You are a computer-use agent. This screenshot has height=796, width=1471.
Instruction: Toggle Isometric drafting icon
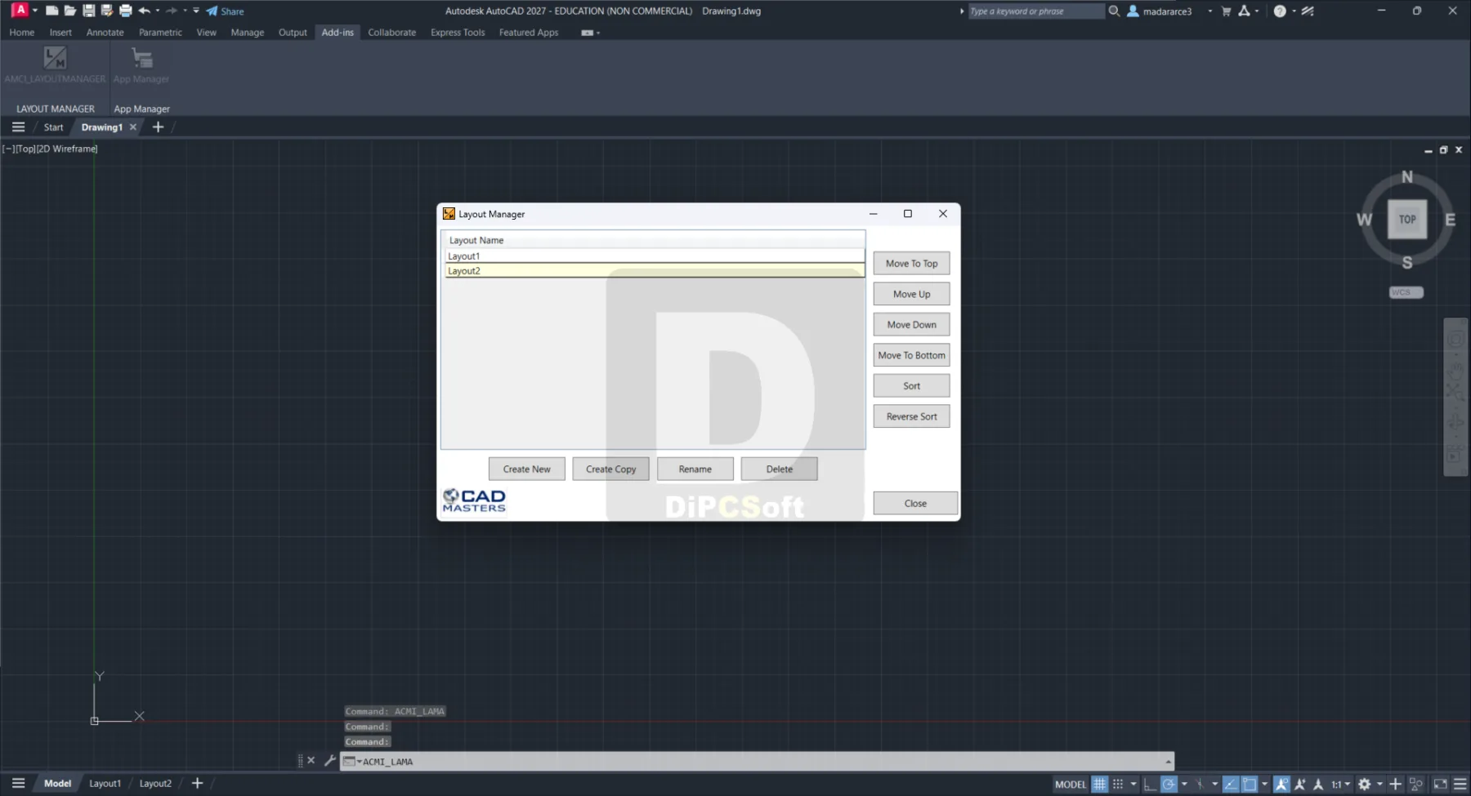coord(1200,784)
